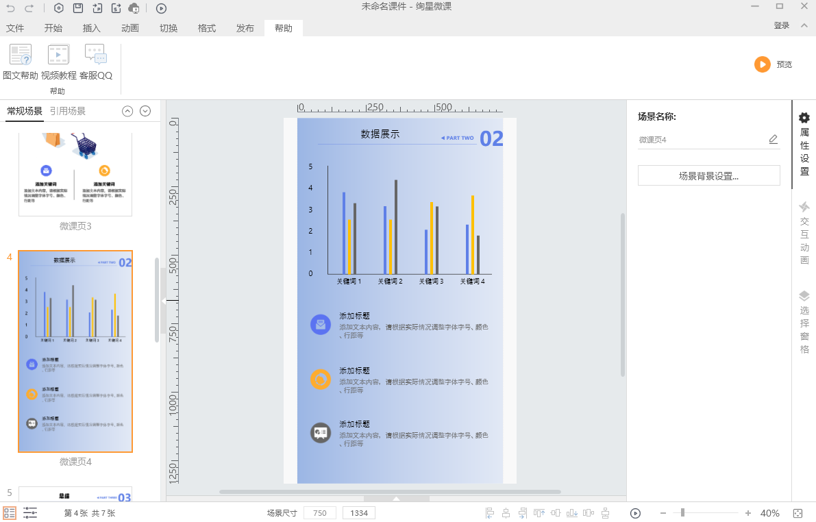Click the cloud upload icon

click(x=134, y=8)
